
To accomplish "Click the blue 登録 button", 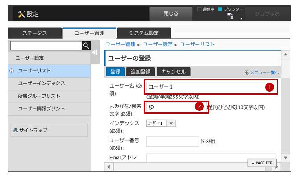I will [x=115, y=72].
